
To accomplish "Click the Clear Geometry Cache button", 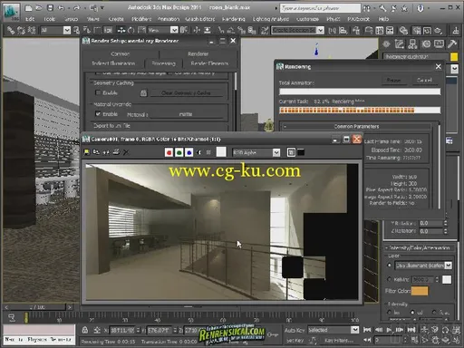I will click(186, 93).
